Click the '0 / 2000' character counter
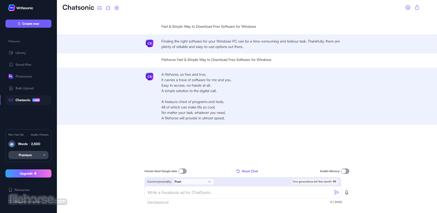 point(336,202)
